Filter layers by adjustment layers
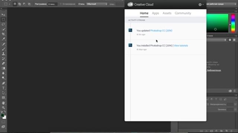Image resolution: width=238 pixels, height=133 pixels. (x=212, y=99)
